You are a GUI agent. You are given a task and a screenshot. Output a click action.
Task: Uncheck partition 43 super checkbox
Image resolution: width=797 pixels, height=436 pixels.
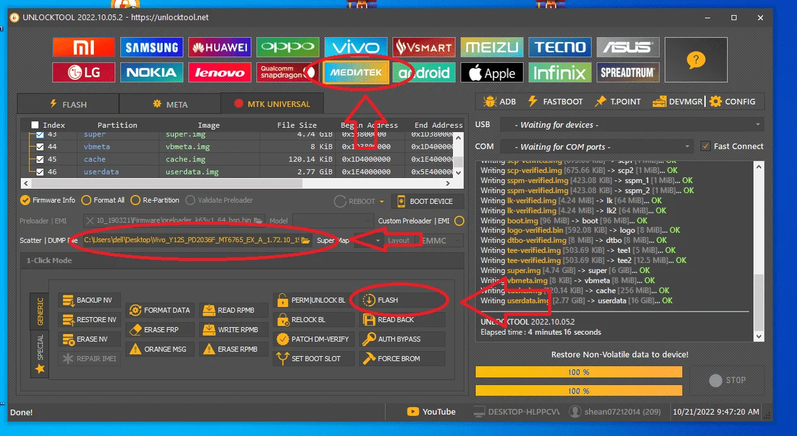[40, 135]
